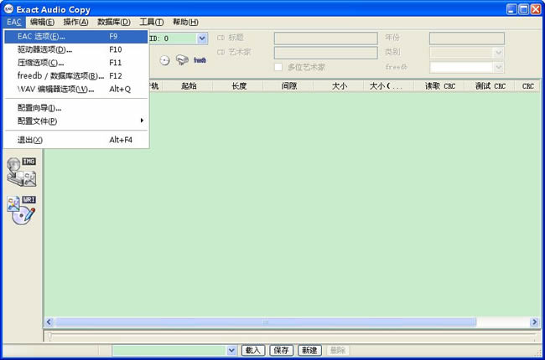
Task: Click the EAC title bar logo icon
Action: click(8, 8)
